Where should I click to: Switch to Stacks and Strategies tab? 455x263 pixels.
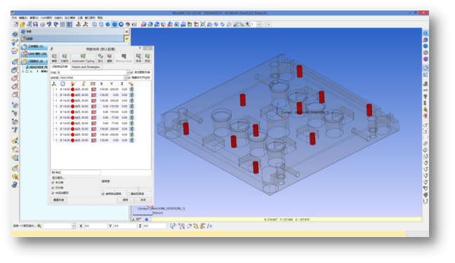click(x=86, y=67)
